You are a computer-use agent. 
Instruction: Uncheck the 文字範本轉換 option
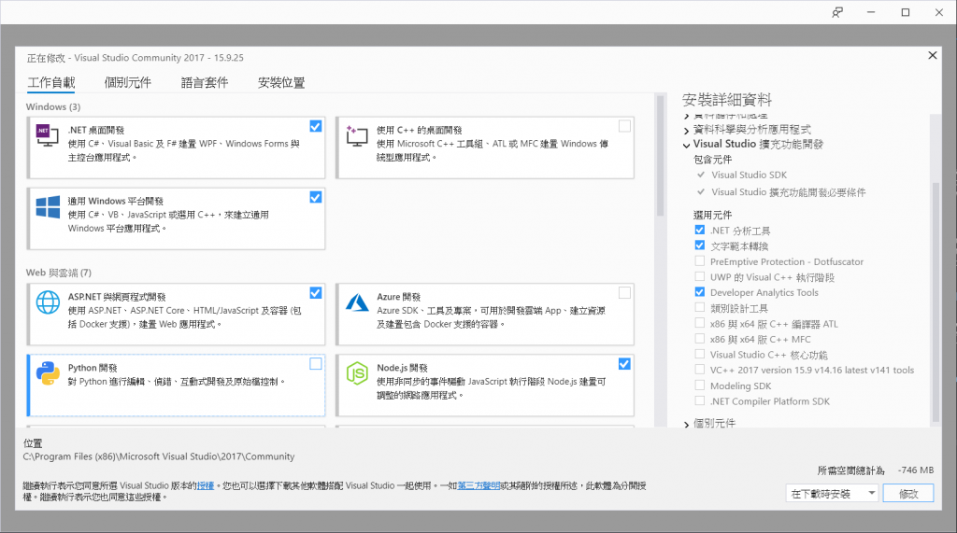click(x=699, y=245)
